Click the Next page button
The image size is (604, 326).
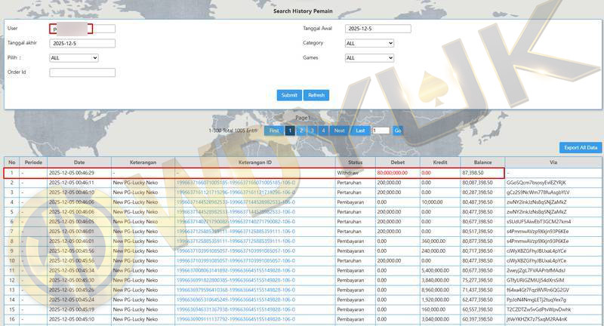340,131
